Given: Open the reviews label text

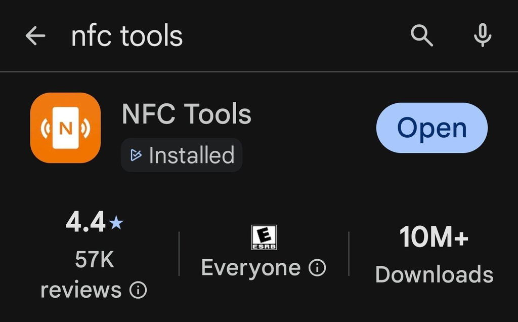Looking at the screenshot, I should [81, 290].
